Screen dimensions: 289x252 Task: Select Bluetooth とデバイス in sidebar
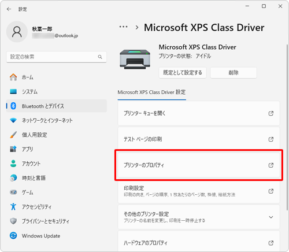57,106
